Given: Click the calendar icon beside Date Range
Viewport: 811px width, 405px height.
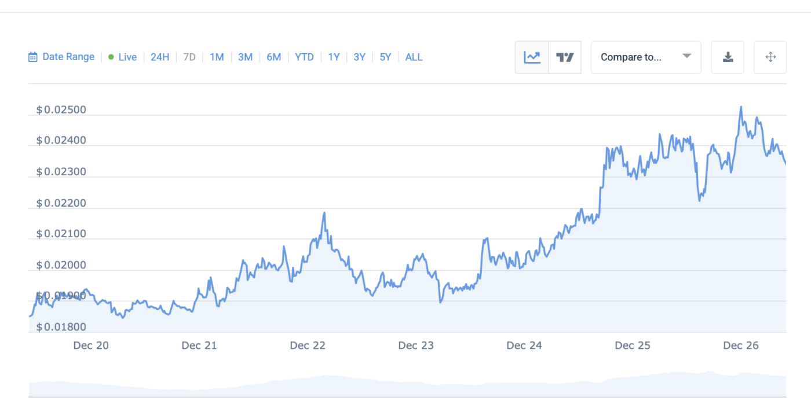Looking at the screenshot, I should [x=33, y=57].
